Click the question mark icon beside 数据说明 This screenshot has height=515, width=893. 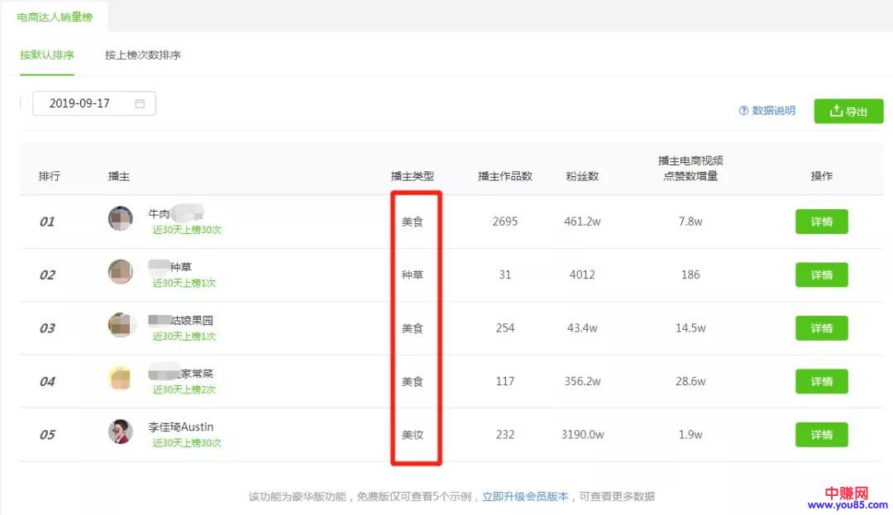point(743,111)
